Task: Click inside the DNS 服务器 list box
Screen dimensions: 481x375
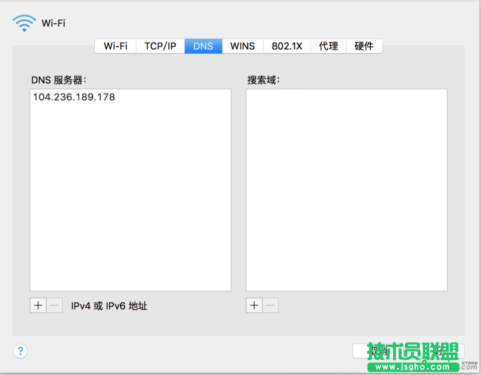Action: (130, 200)
